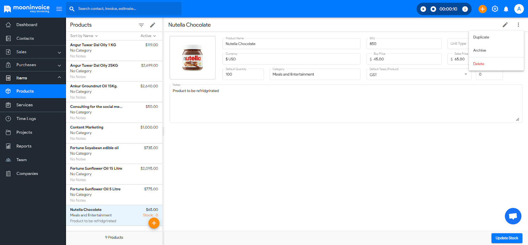528x245 pixels.
Task: Click Currency field showing USD
Action: pos(291,59)
